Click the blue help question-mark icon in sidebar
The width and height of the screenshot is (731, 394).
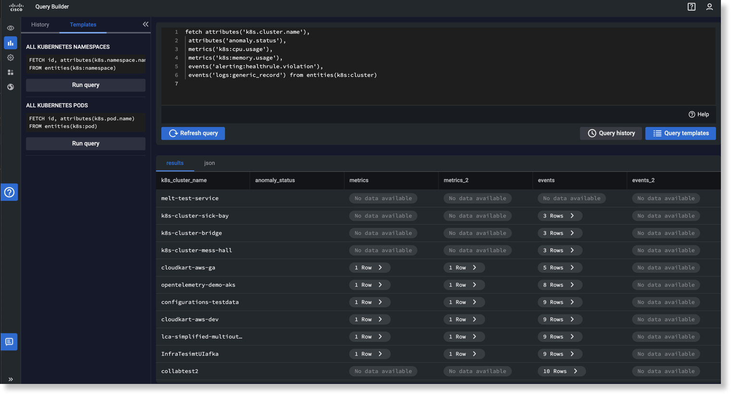[x=10, y=192]
